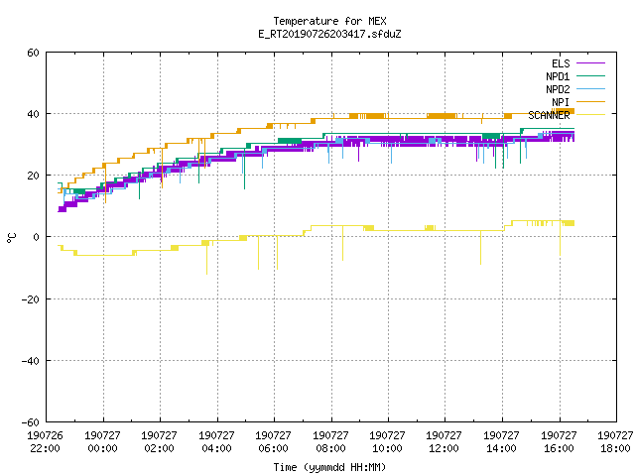Click the °C y-axis unit label
The image size is (635, 476).
coord(11,238)
